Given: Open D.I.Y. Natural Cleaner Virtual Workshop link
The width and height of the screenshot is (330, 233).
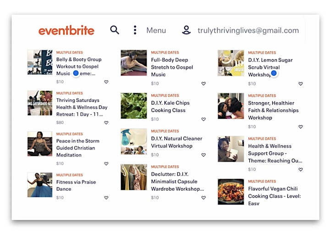Looking at the screenshot, I should pos(176,142).
